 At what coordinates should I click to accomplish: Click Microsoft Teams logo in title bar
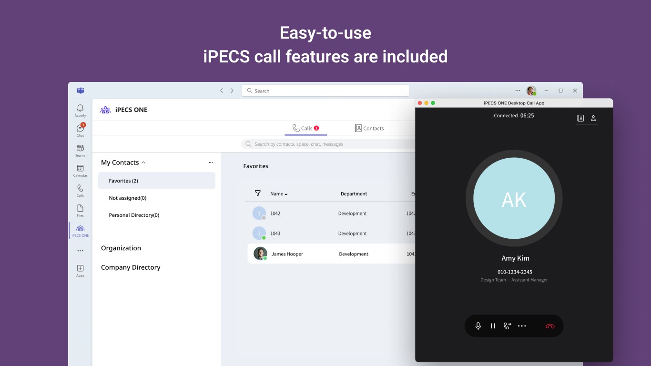(x=80, y=91)
